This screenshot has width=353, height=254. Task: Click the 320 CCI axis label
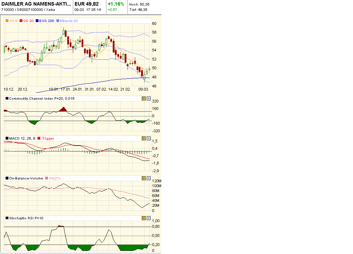coord(155,101)
